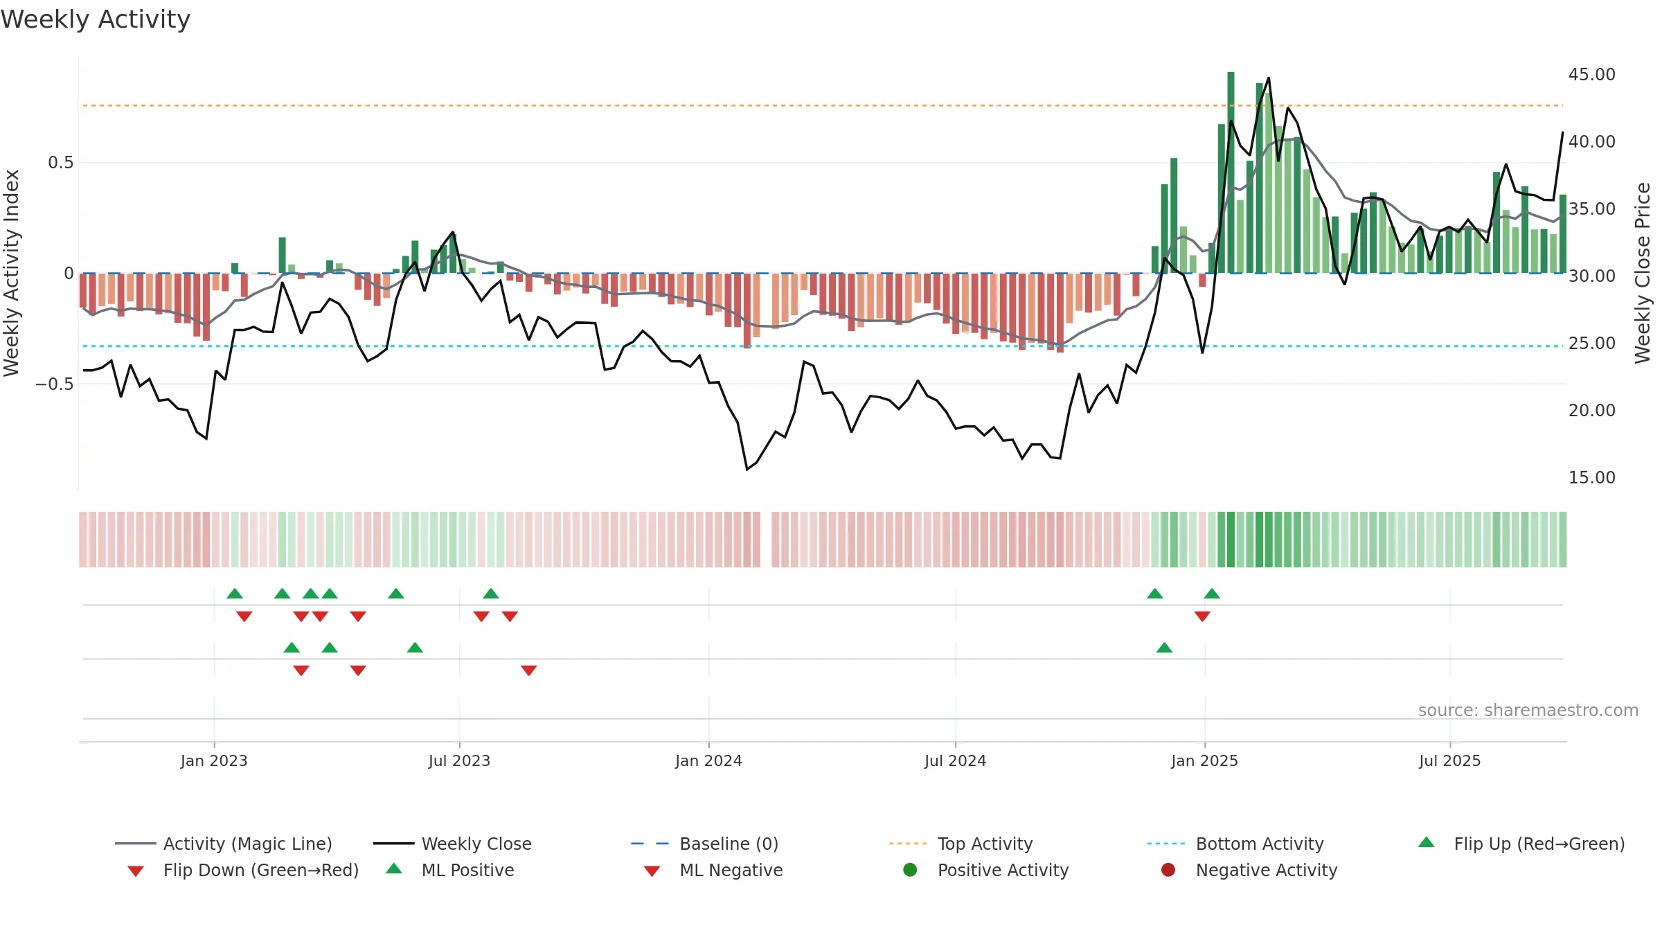Viewport: 1662px width, 935px height.
Task: Click the green Positive Activity legend dot
Action: click(x=910, y=869)
